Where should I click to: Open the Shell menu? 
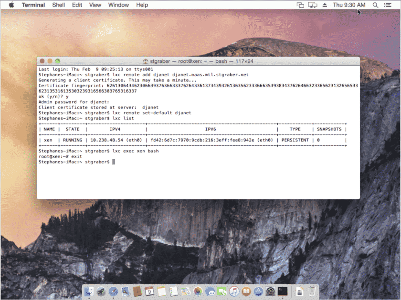pyautogui.click(x=58, y=5)
